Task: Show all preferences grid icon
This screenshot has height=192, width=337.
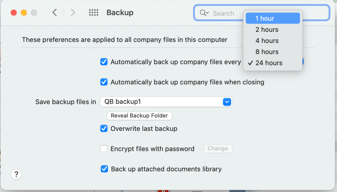Action: coord(94,12)
